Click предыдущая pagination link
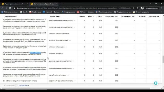Screen dimensions: 164x92 tap(9, 85)
